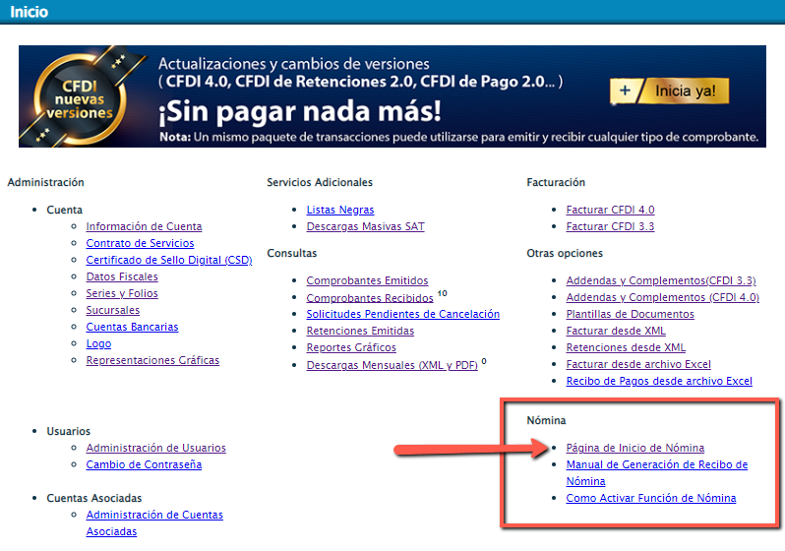Open Cuentas Bancarias link

pyautogui.click(x=132, y=327)
